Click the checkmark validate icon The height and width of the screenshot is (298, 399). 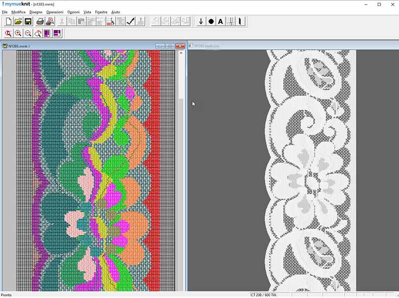(x=131, y=21)
